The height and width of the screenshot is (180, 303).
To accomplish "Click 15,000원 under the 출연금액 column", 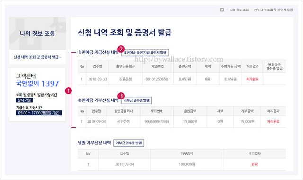I will click(190, 122).
